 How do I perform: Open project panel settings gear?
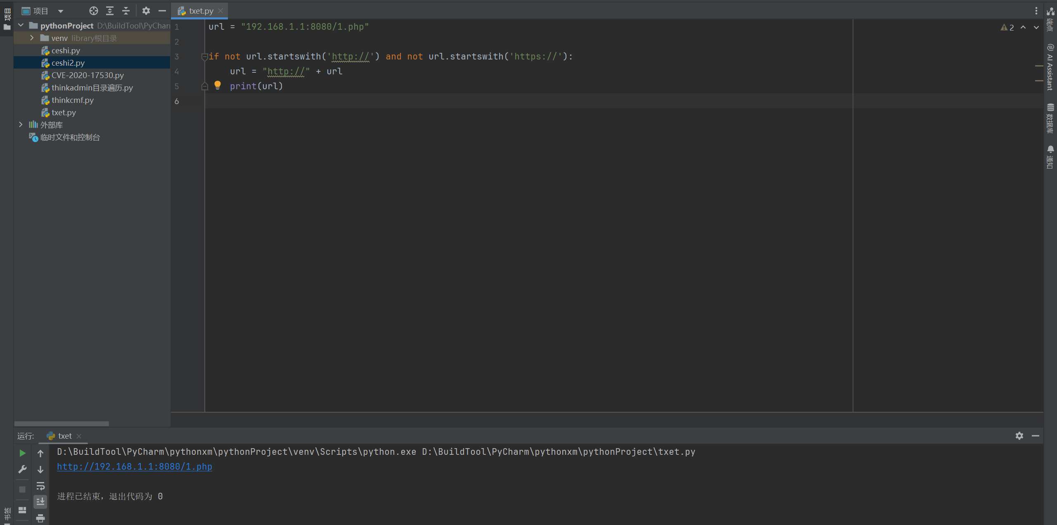click(146, 11)
